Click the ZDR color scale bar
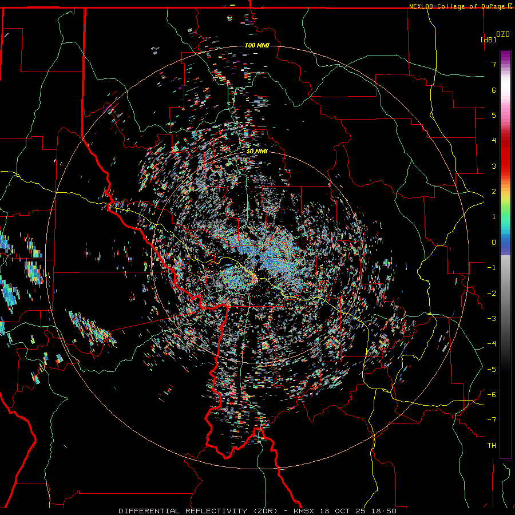 (505, 254)
